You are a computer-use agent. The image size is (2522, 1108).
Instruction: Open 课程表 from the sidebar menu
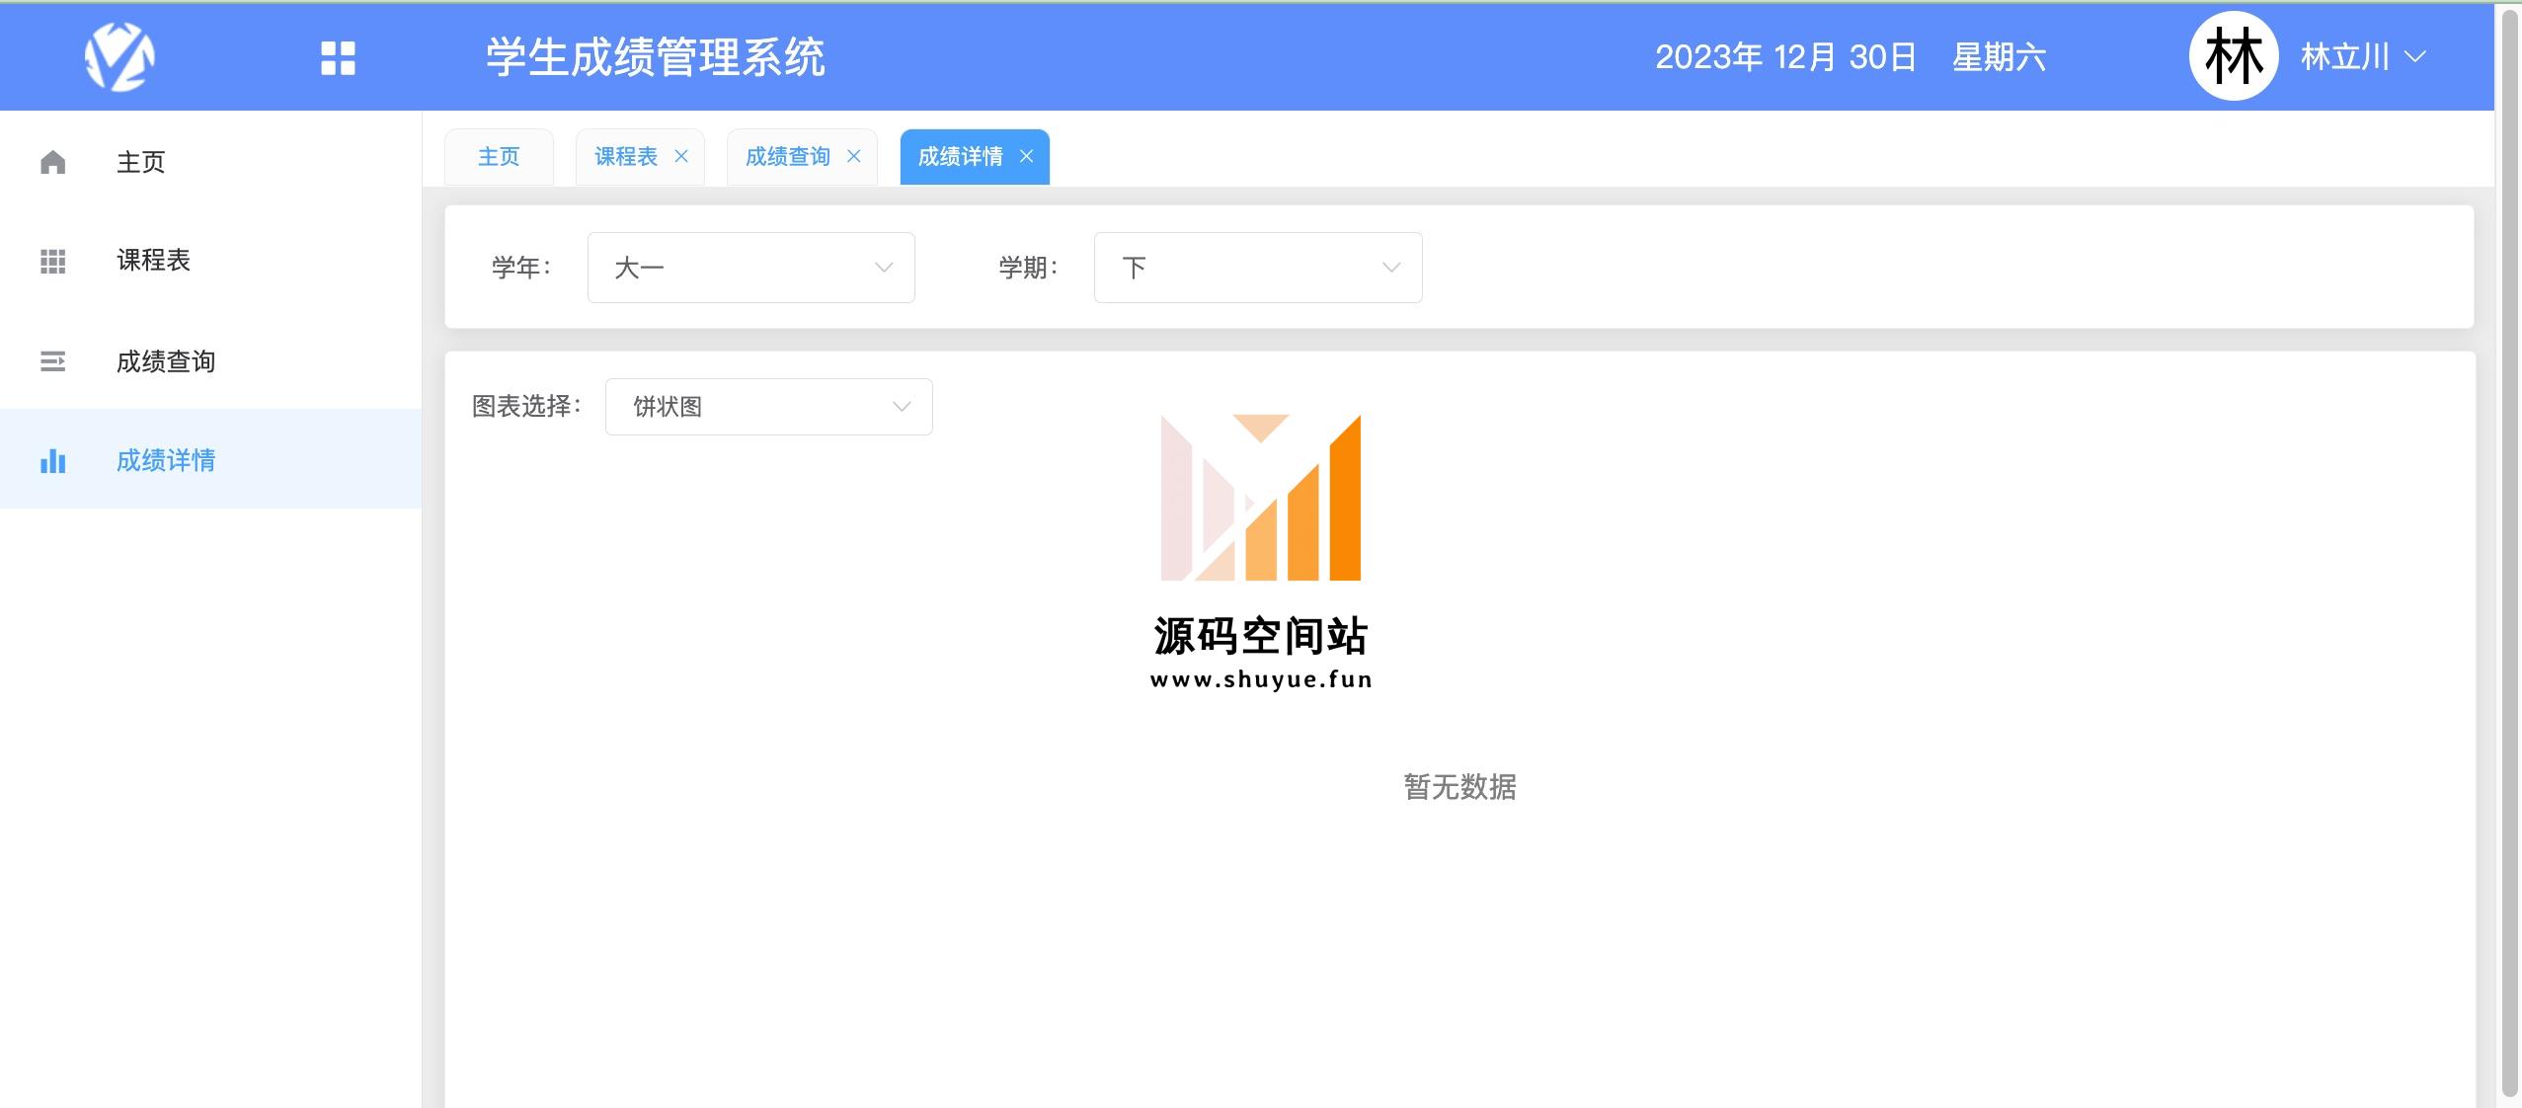[210, 261]
